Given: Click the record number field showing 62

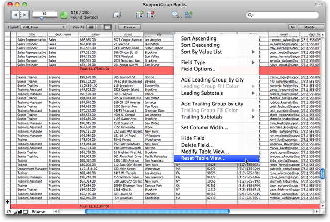Looking at the screenshot, I should (45, 14).
